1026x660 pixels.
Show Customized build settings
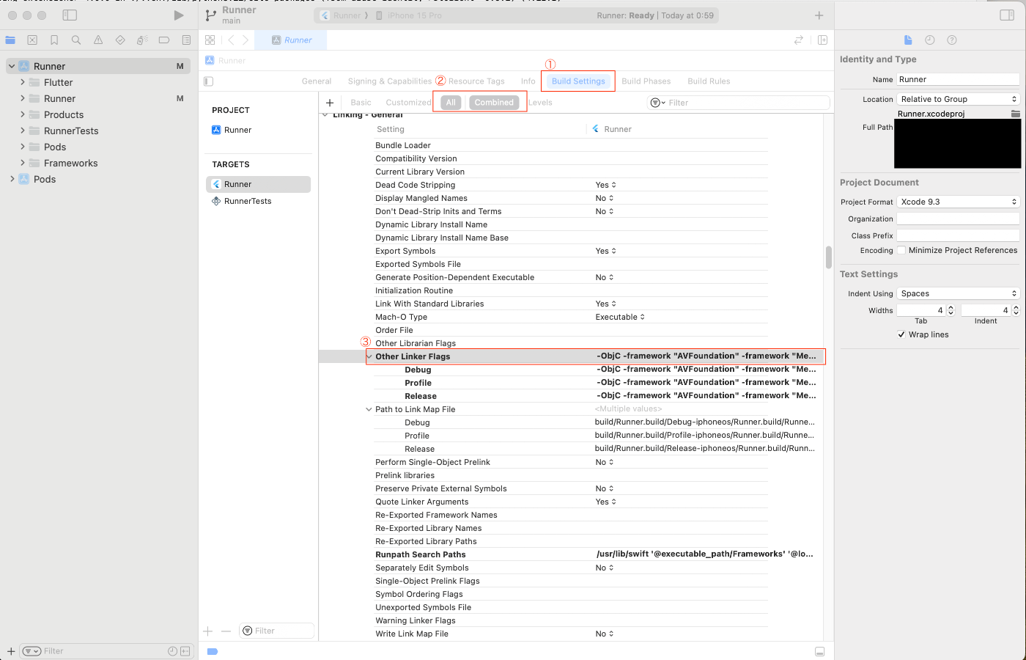pos(408,103)
